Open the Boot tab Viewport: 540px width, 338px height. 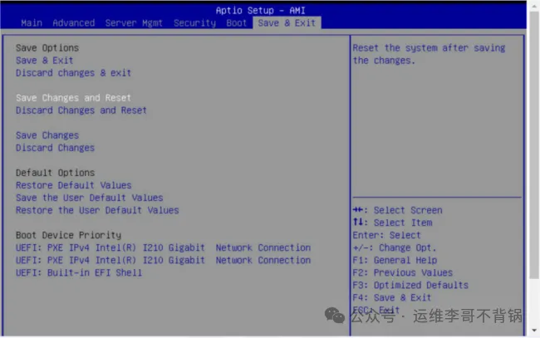237,23
